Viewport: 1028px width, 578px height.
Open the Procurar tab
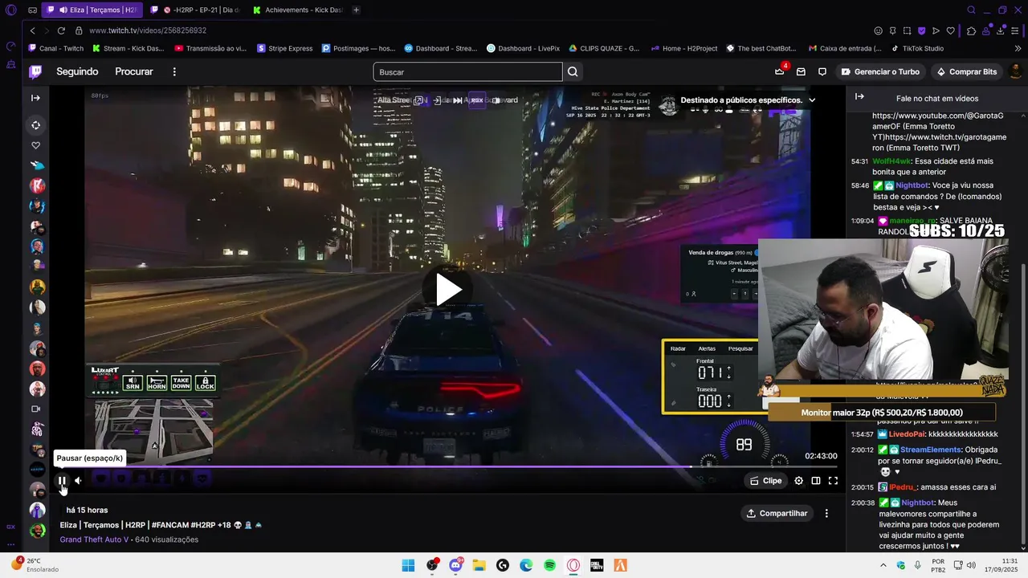coord(134,71)
